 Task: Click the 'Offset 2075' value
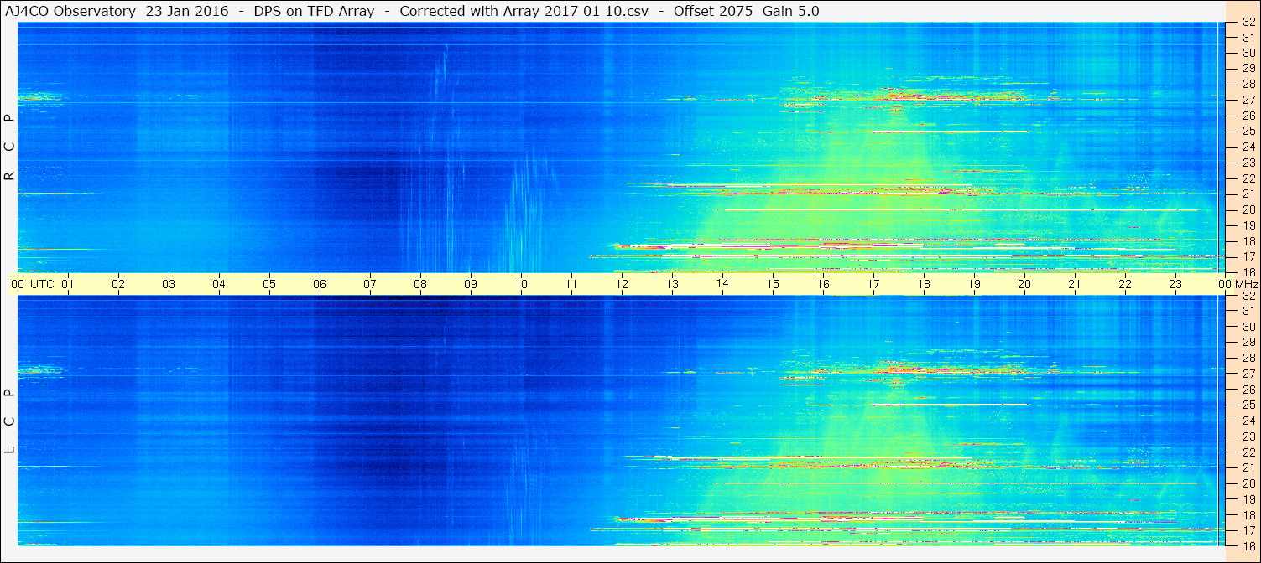tap(715, 11)
